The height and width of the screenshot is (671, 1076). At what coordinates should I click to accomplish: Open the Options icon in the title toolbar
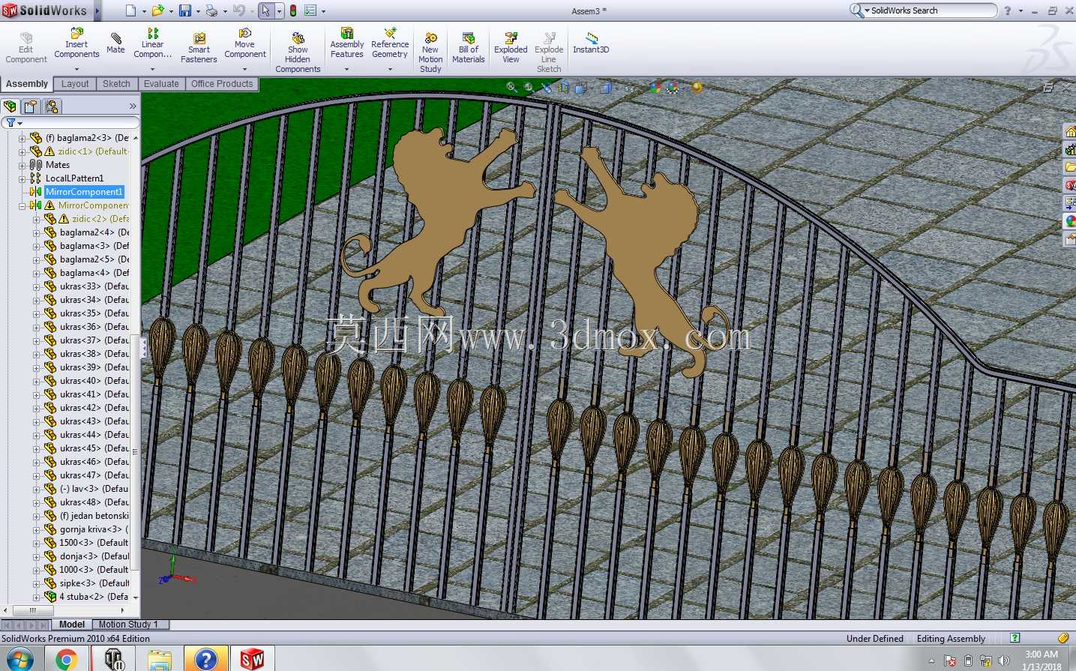coord(310,10)
